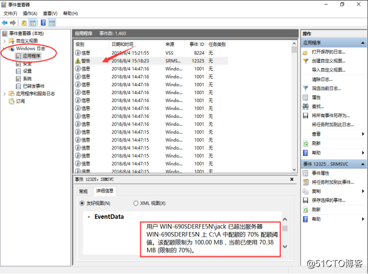Screen dimensions: 368x274
Task: Click the info icon of the VSS event
Action: [x=78, y=53]
